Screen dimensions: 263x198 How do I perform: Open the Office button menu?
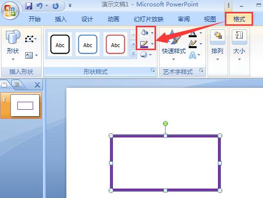[x=10, y=11]
